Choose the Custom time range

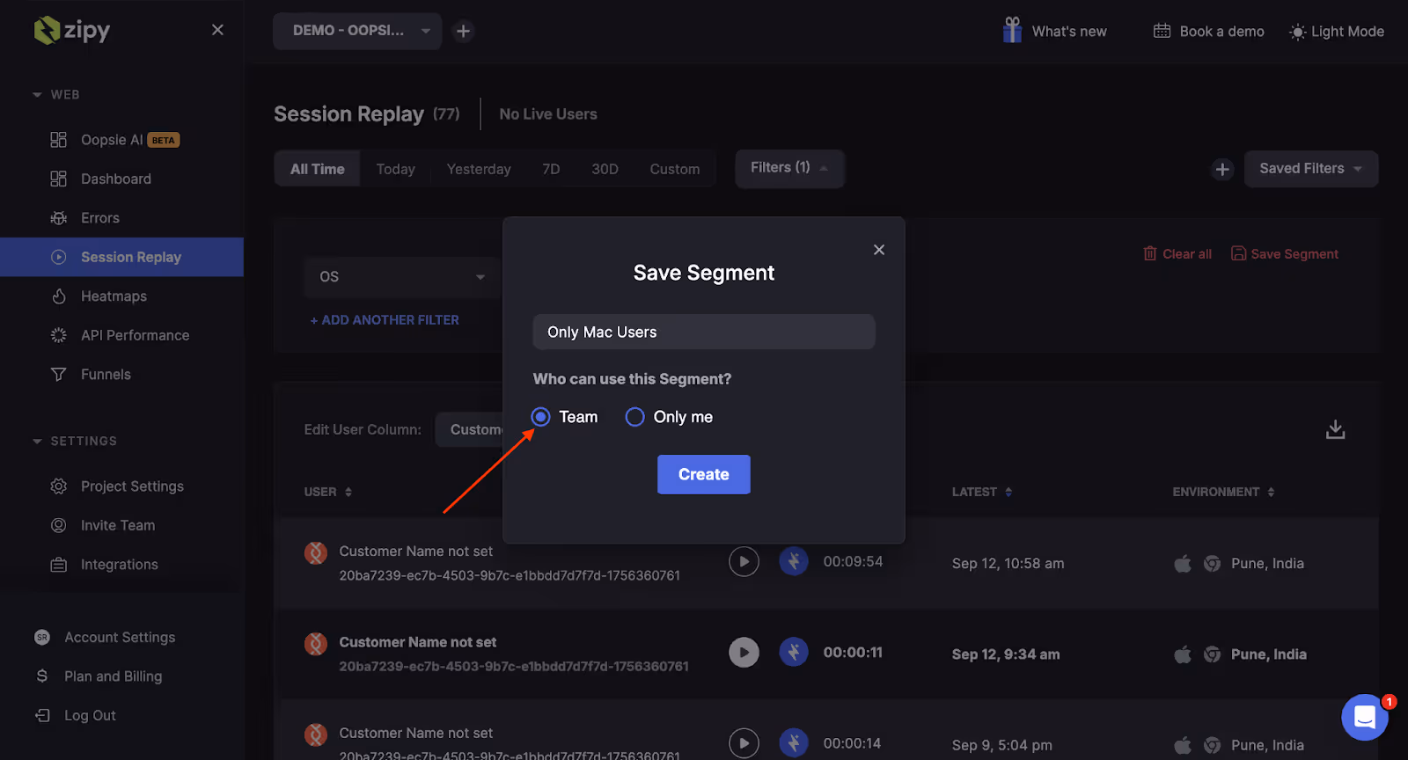tap(675, 169)
